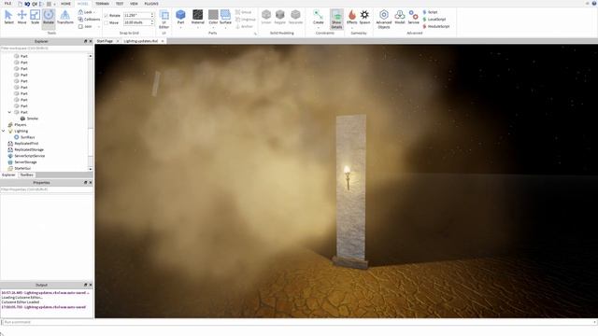Viewport: 598px width, 336px height.
Task: Click the Filter Properties search field
Action: coord(47,189)
